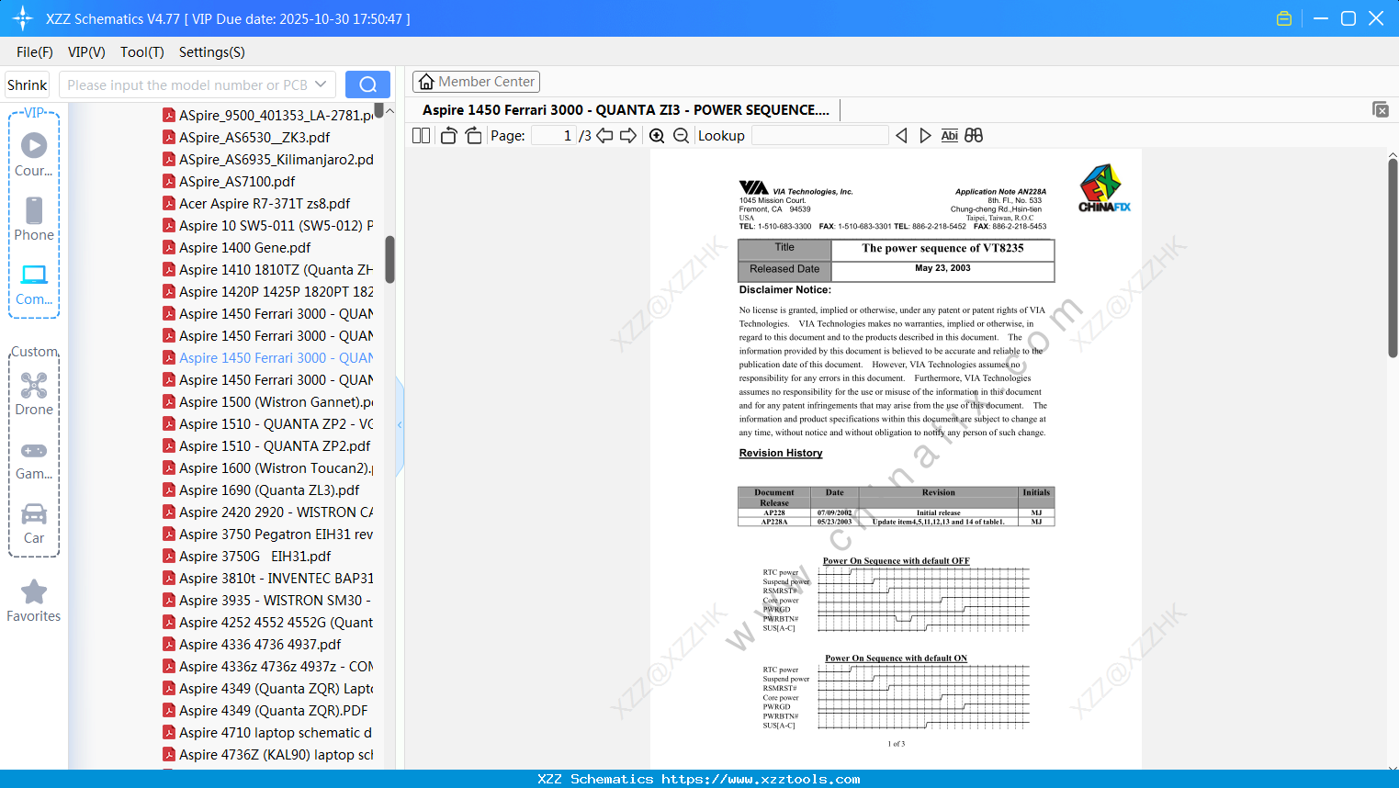
Task: Click the binoculars search icon
Action: tap(974, 136)
